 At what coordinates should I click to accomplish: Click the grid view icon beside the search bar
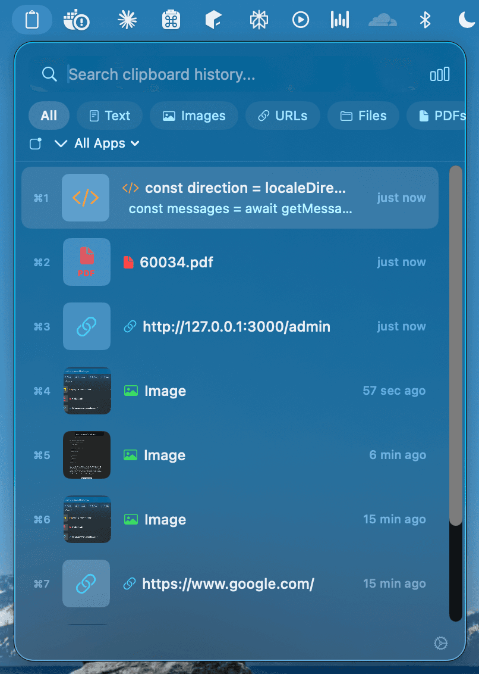[440, 74]
